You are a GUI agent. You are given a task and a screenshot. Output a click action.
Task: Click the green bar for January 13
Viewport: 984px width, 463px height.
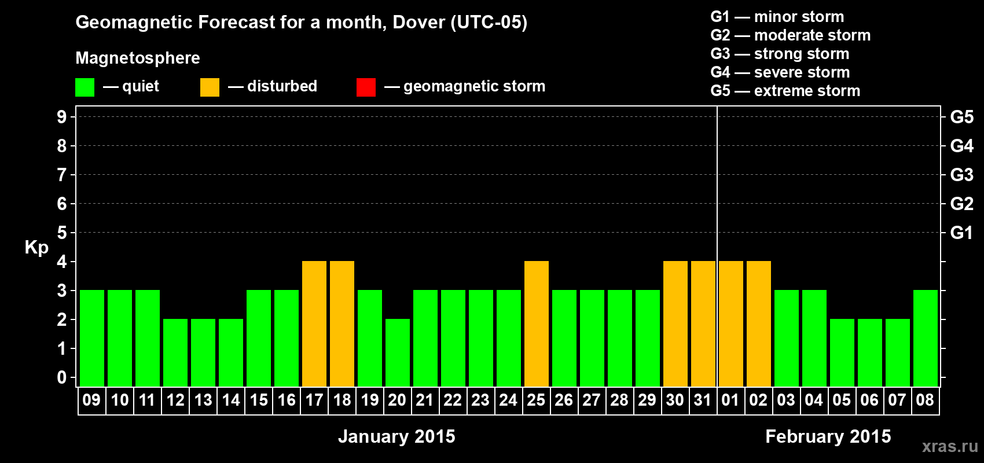(x=203, y=352)
